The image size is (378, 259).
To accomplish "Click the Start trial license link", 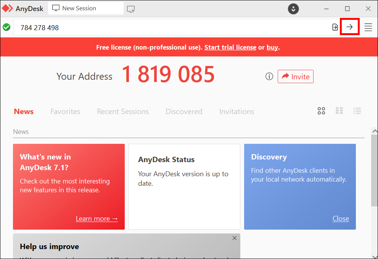I will pyautogui.click(x=230, y=47).
